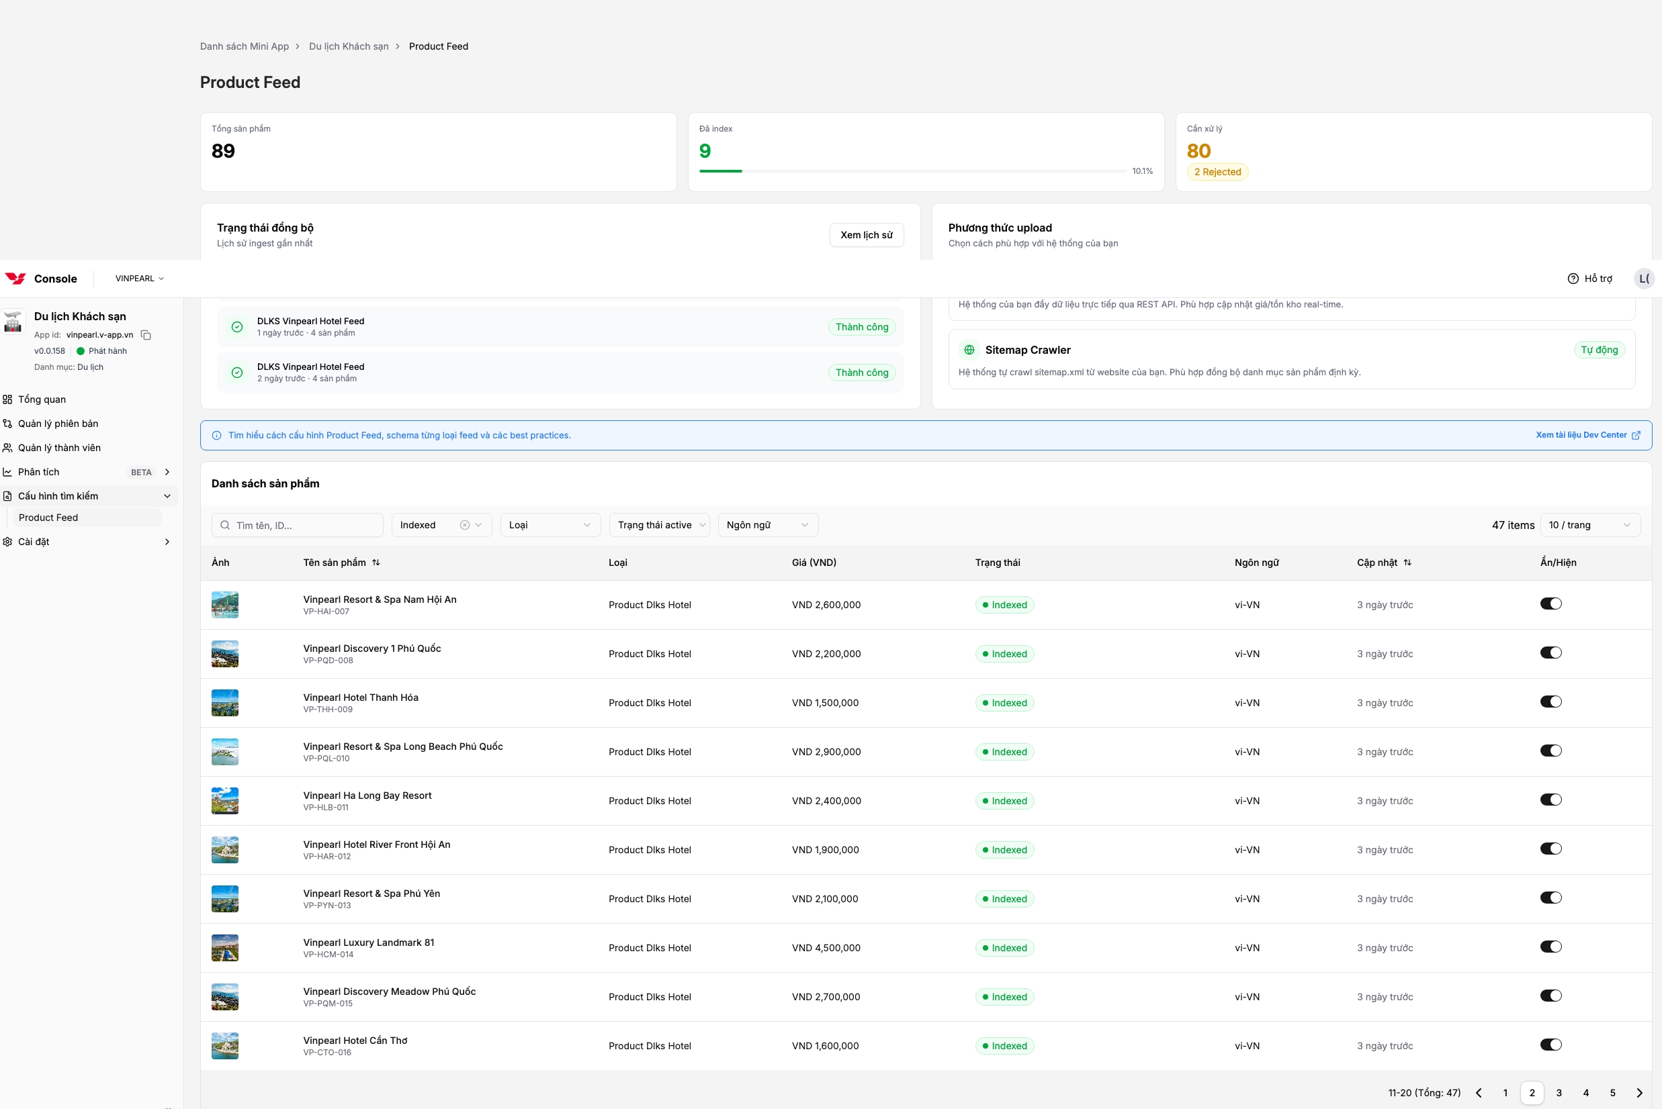Click success check icon of 2 ngày trước feed

(237, 373)
